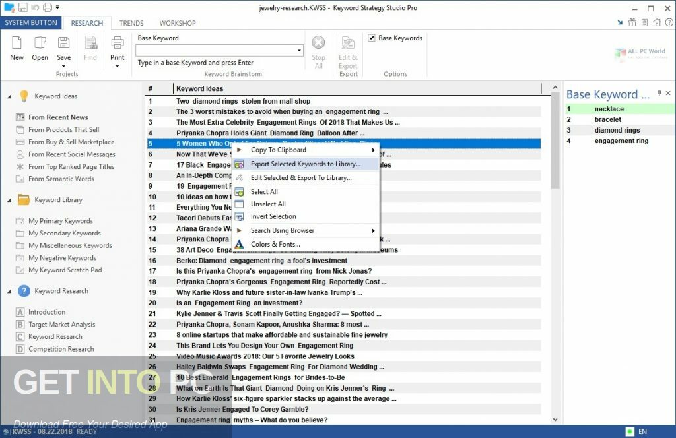Open the Print dropdown arrow
This screenshot has width=676, height=438.
tap(118, 66)
